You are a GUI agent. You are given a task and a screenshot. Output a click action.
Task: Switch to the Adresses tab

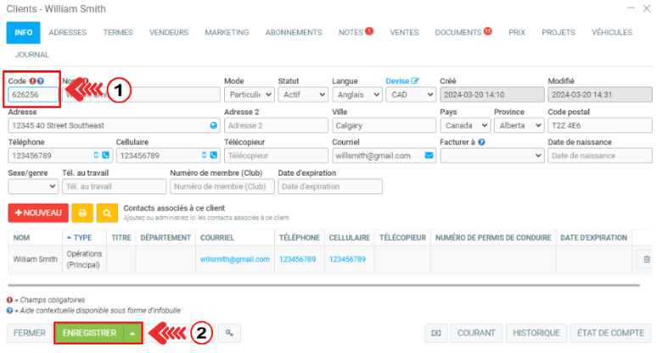[68, 32]
